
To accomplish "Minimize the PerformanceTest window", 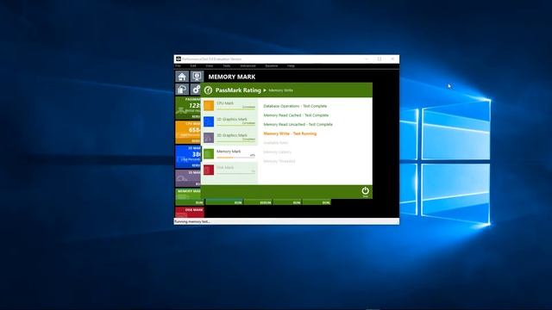I will pyautogui.click(x=367, y=59).
